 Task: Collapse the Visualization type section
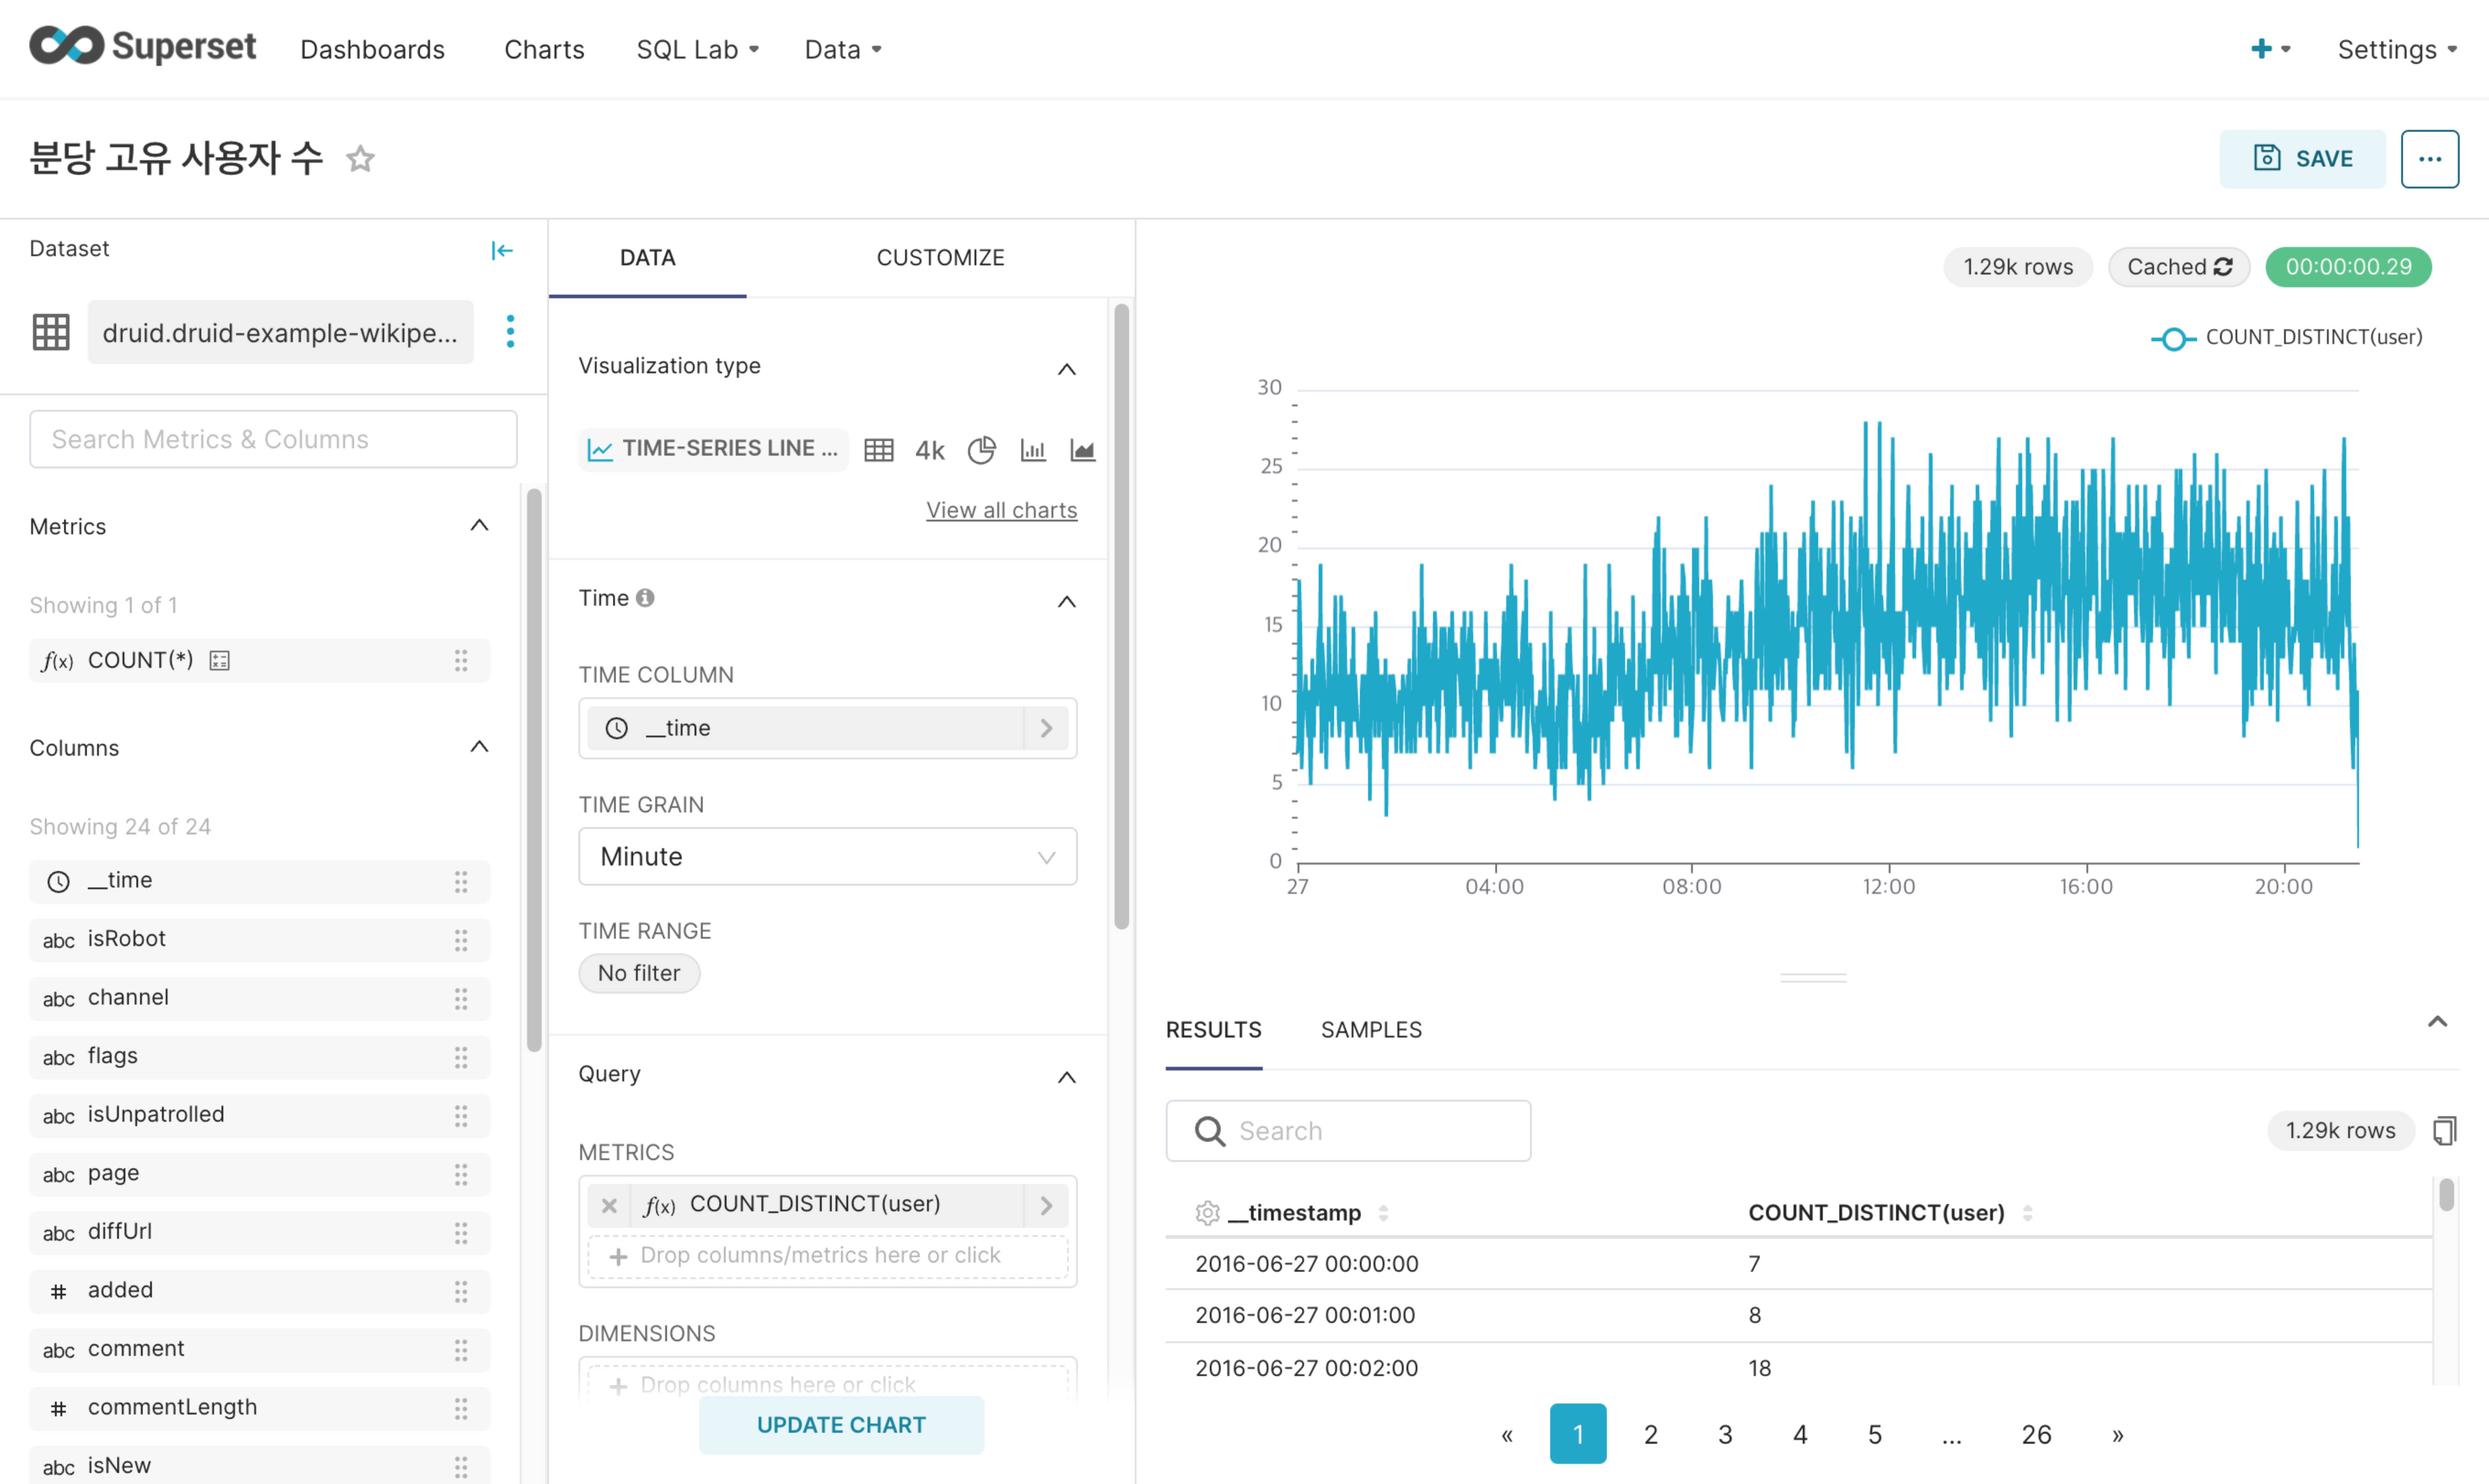tap(1067, 369)
